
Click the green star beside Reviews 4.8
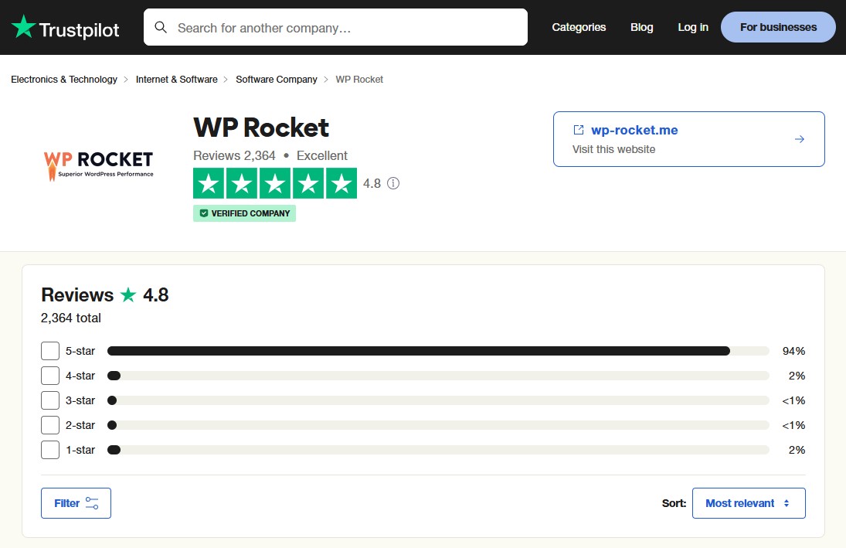(x=128, y=294)
